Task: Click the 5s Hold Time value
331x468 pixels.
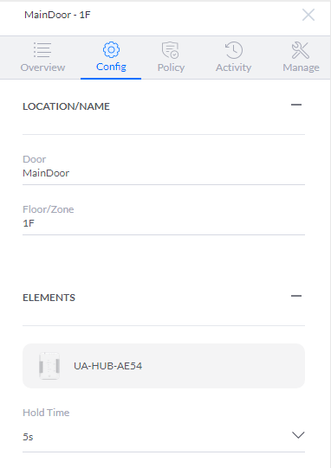Action: point(28,437)
